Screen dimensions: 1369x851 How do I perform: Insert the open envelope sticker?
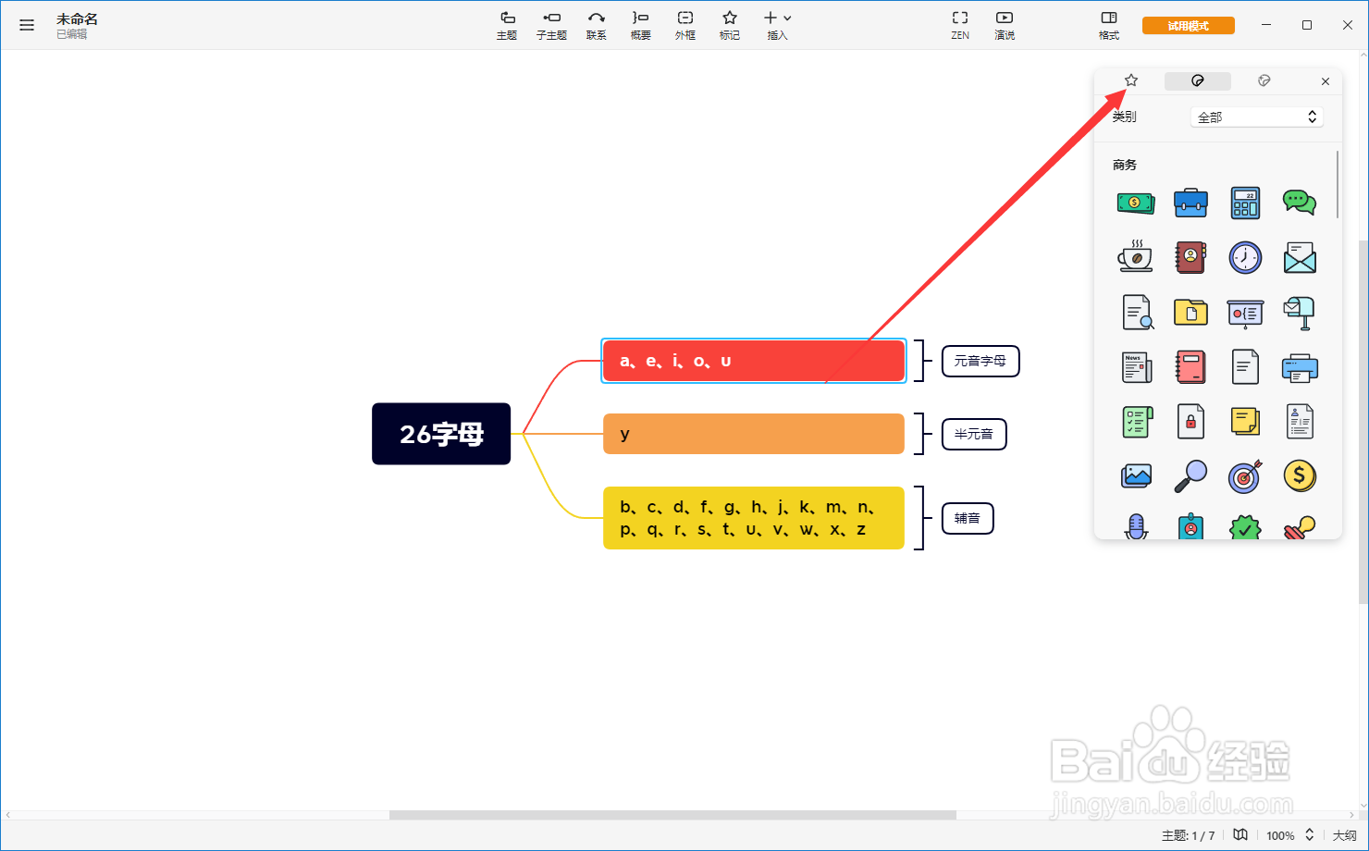(1300, 257)
